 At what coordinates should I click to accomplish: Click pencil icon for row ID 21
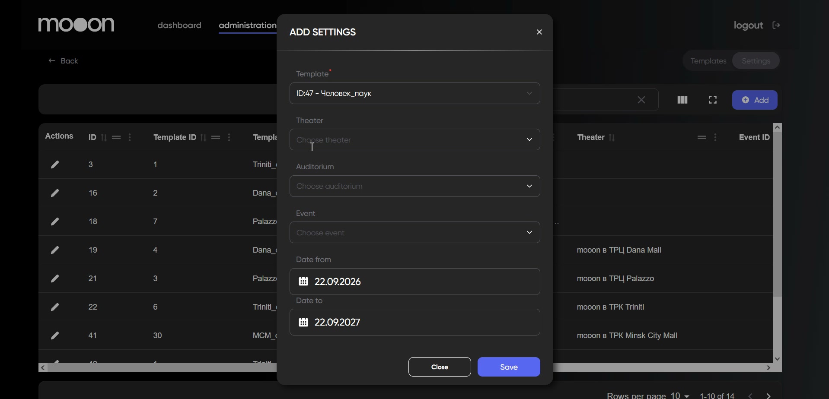55,279
